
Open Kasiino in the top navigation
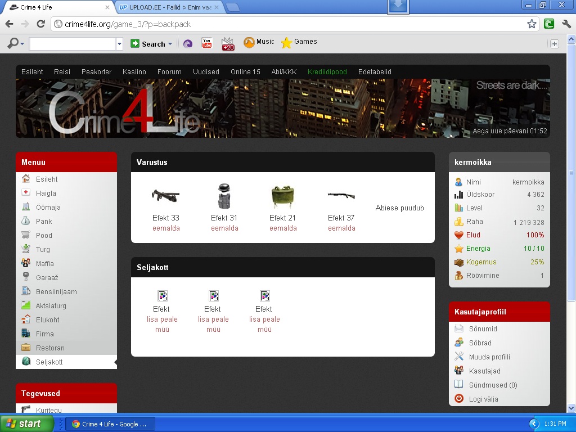click(x=134, y=72)
